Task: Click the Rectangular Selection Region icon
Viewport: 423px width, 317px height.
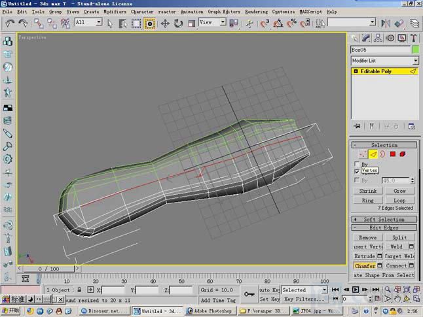Action: (x=136, y=24)
